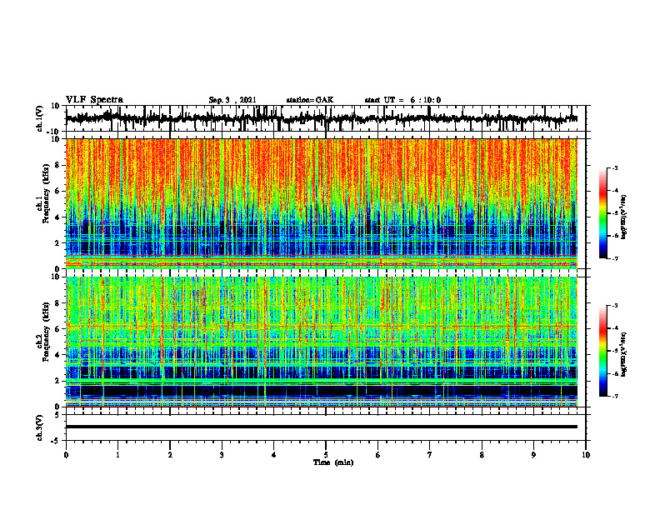Click the "9" tick on the time axis
660x510 pixels.
point(533,455)
